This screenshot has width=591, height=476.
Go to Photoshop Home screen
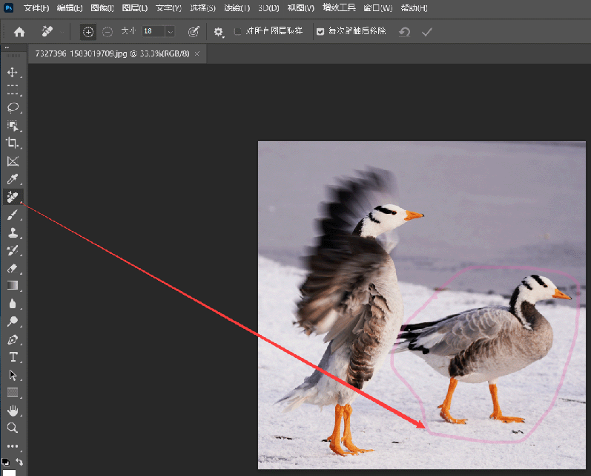[19, 32]
